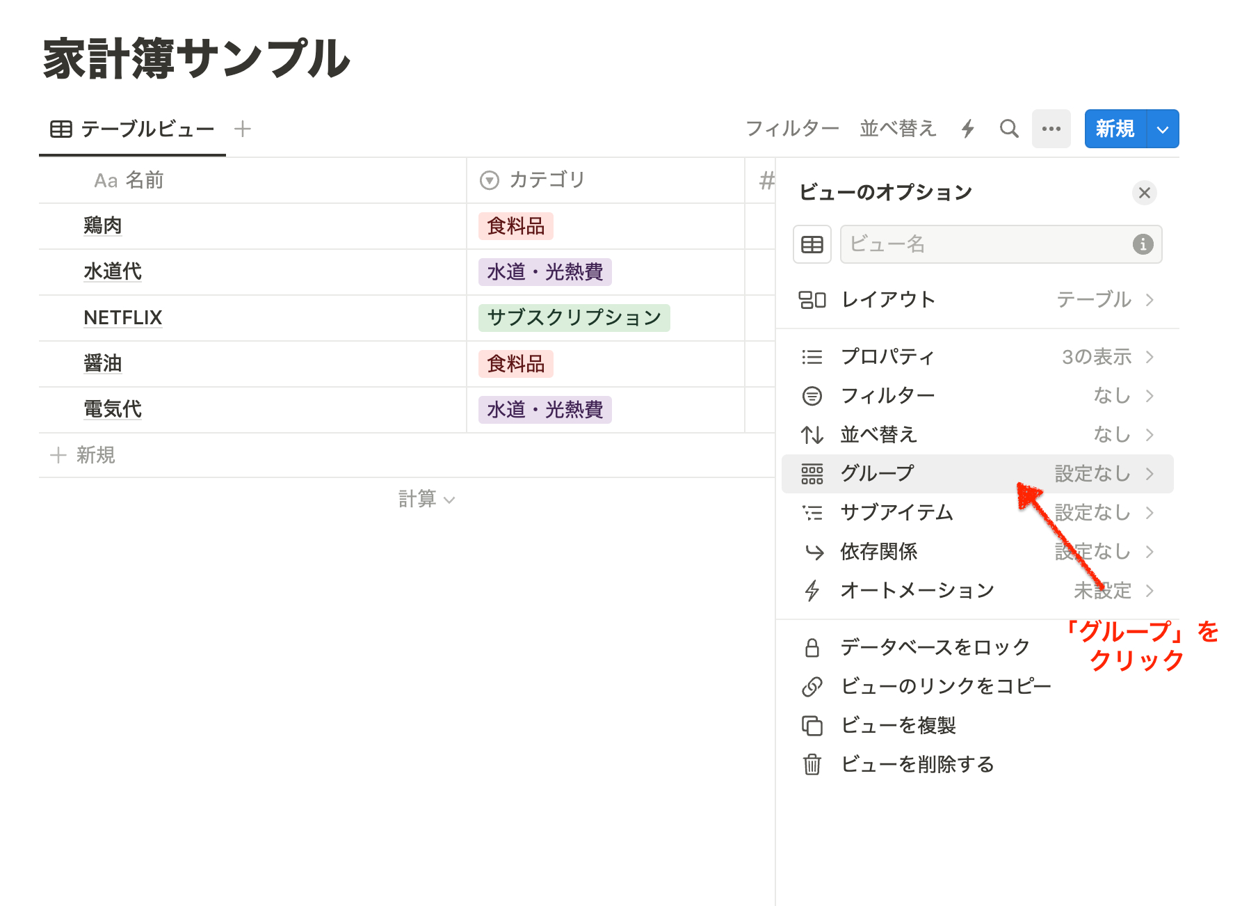Click the 新規 blue button
The image size is (1242, 906).
point(1114,129)
